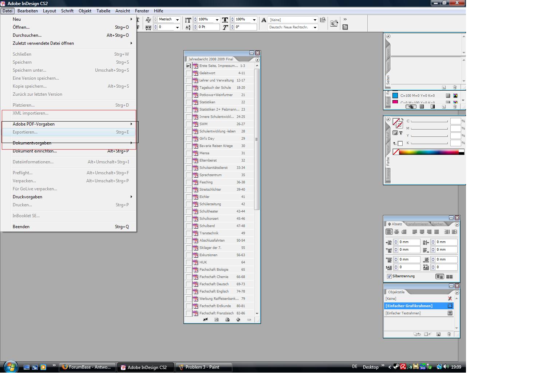Viewport: 553px width, 385px height.
Task: Expand the Druckvorgaben submenu
Action: (69, 197)
